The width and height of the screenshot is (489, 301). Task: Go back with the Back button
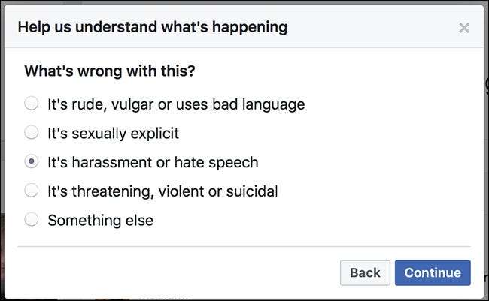click(x=365, y=272)
